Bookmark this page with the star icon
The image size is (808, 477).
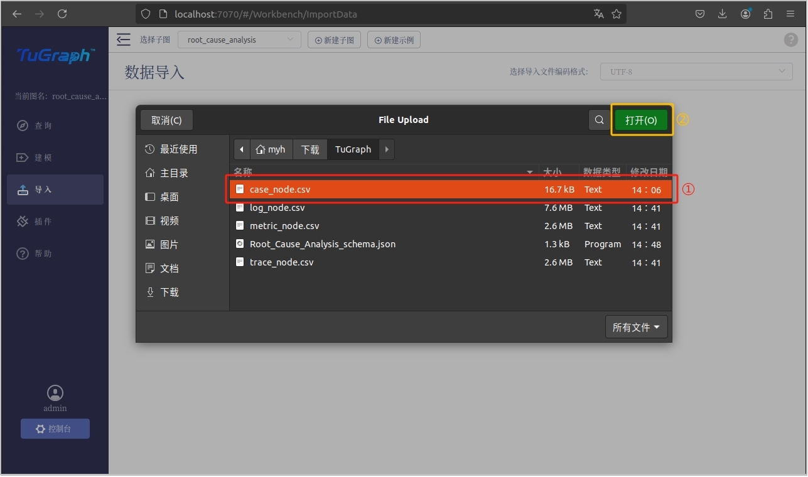617,14
